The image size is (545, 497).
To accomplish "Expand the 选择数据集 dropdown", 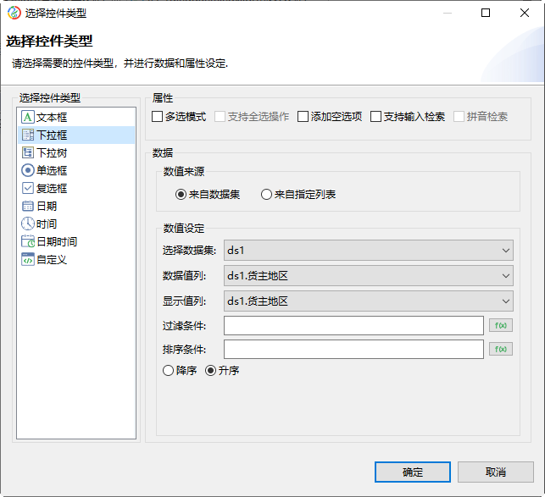I will tap(505, 251).
